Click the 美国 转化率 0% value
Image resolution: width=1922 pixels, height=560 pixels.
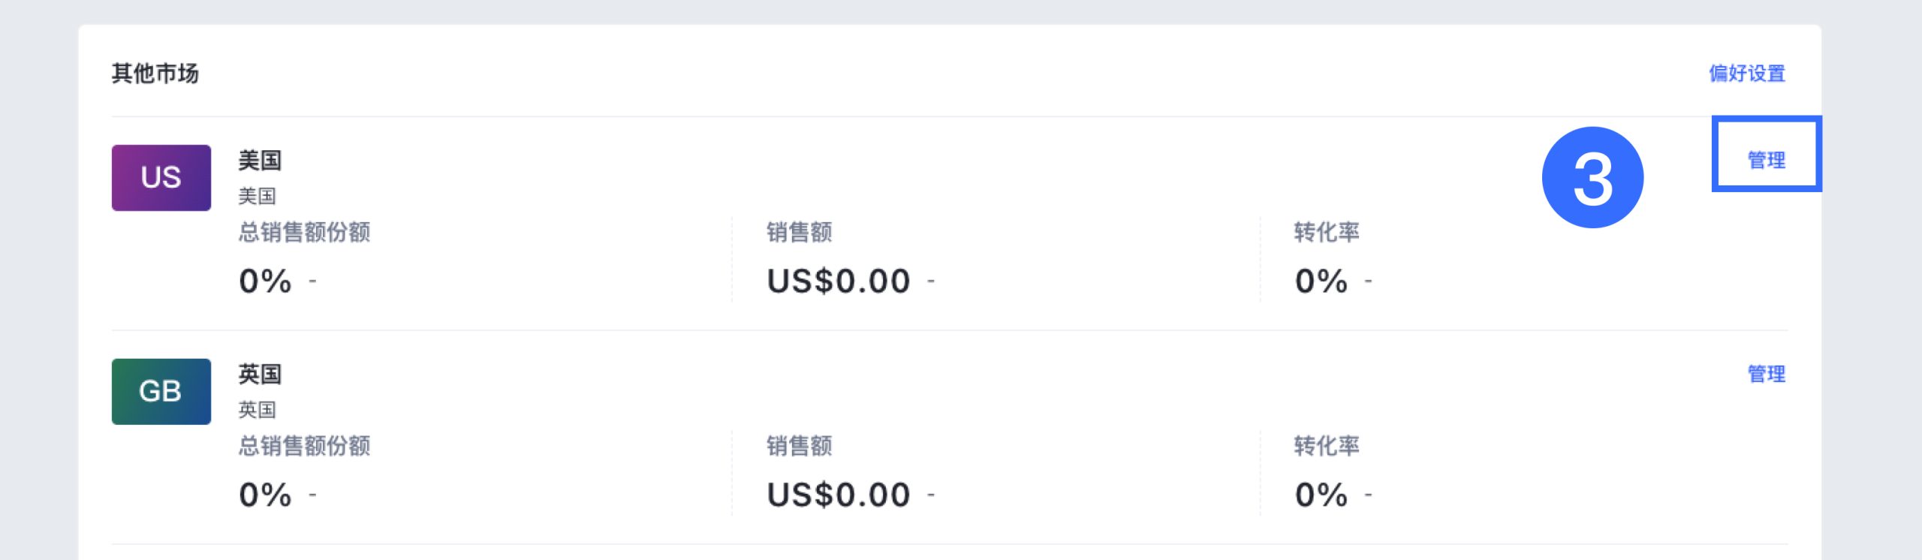1321,282
